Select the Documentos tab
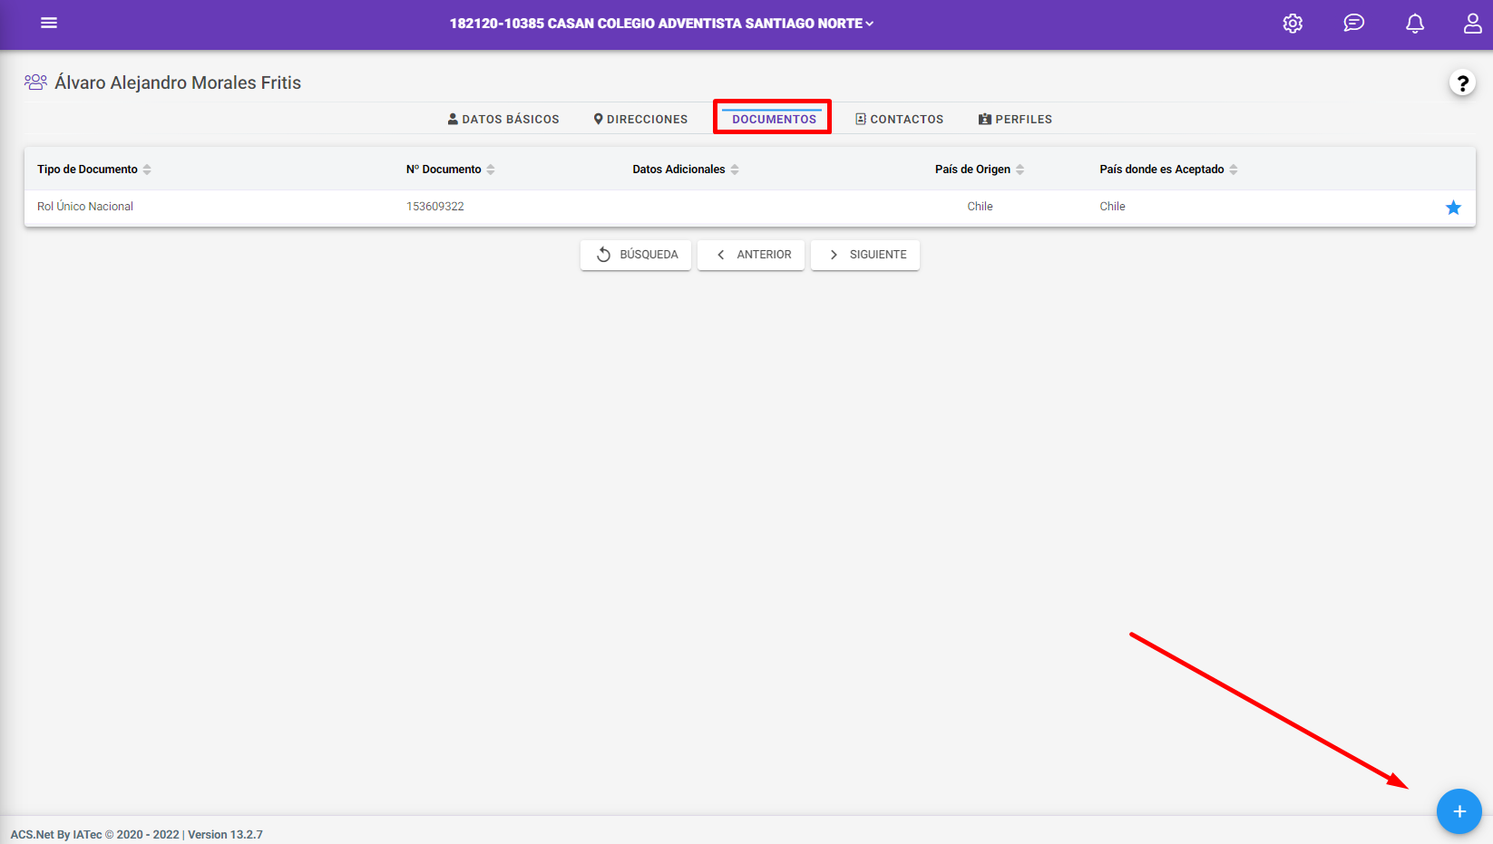The image size is (1493, 844). tap(774, 119)
